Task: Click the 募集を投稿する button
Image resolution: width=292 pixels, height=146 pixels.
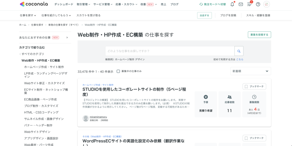Action: tap(259, 35)
